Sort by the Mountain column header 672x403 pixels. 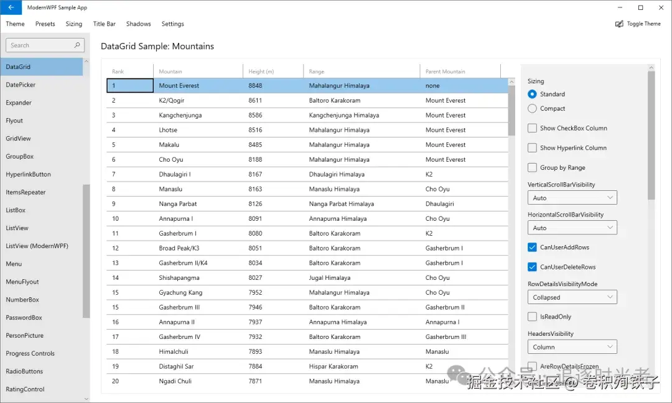pos(198,72)
